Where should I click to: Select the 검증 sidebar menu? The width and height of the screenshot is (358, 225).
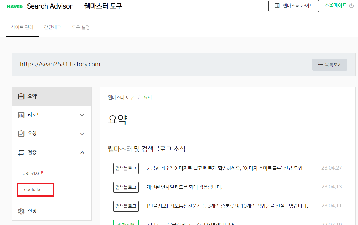(52, 152)
